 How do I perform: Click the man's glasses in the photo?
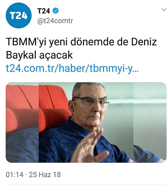coord(91,101)
